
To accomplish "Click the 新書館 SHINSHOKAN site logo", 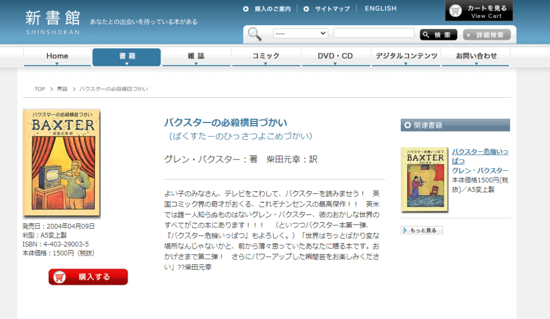I will pos(52,21).
